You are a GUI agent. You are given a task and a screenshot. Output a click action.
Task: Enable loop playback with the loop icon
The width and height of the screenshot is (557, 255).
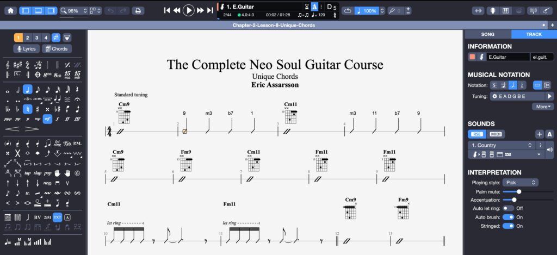point(348,10)
